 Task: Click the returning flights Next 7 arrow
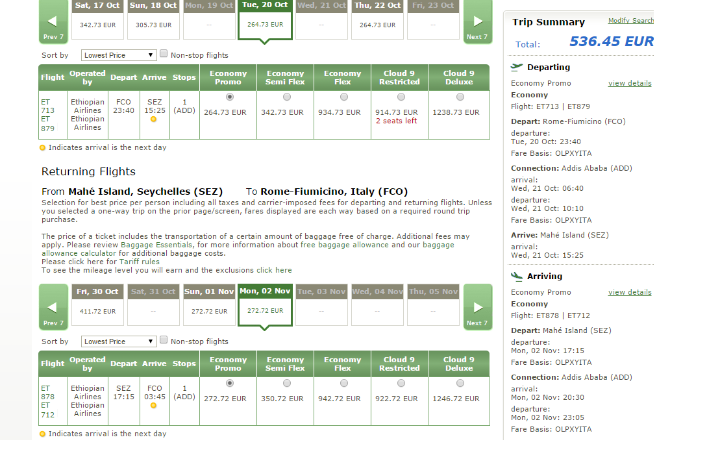(477, 307)
